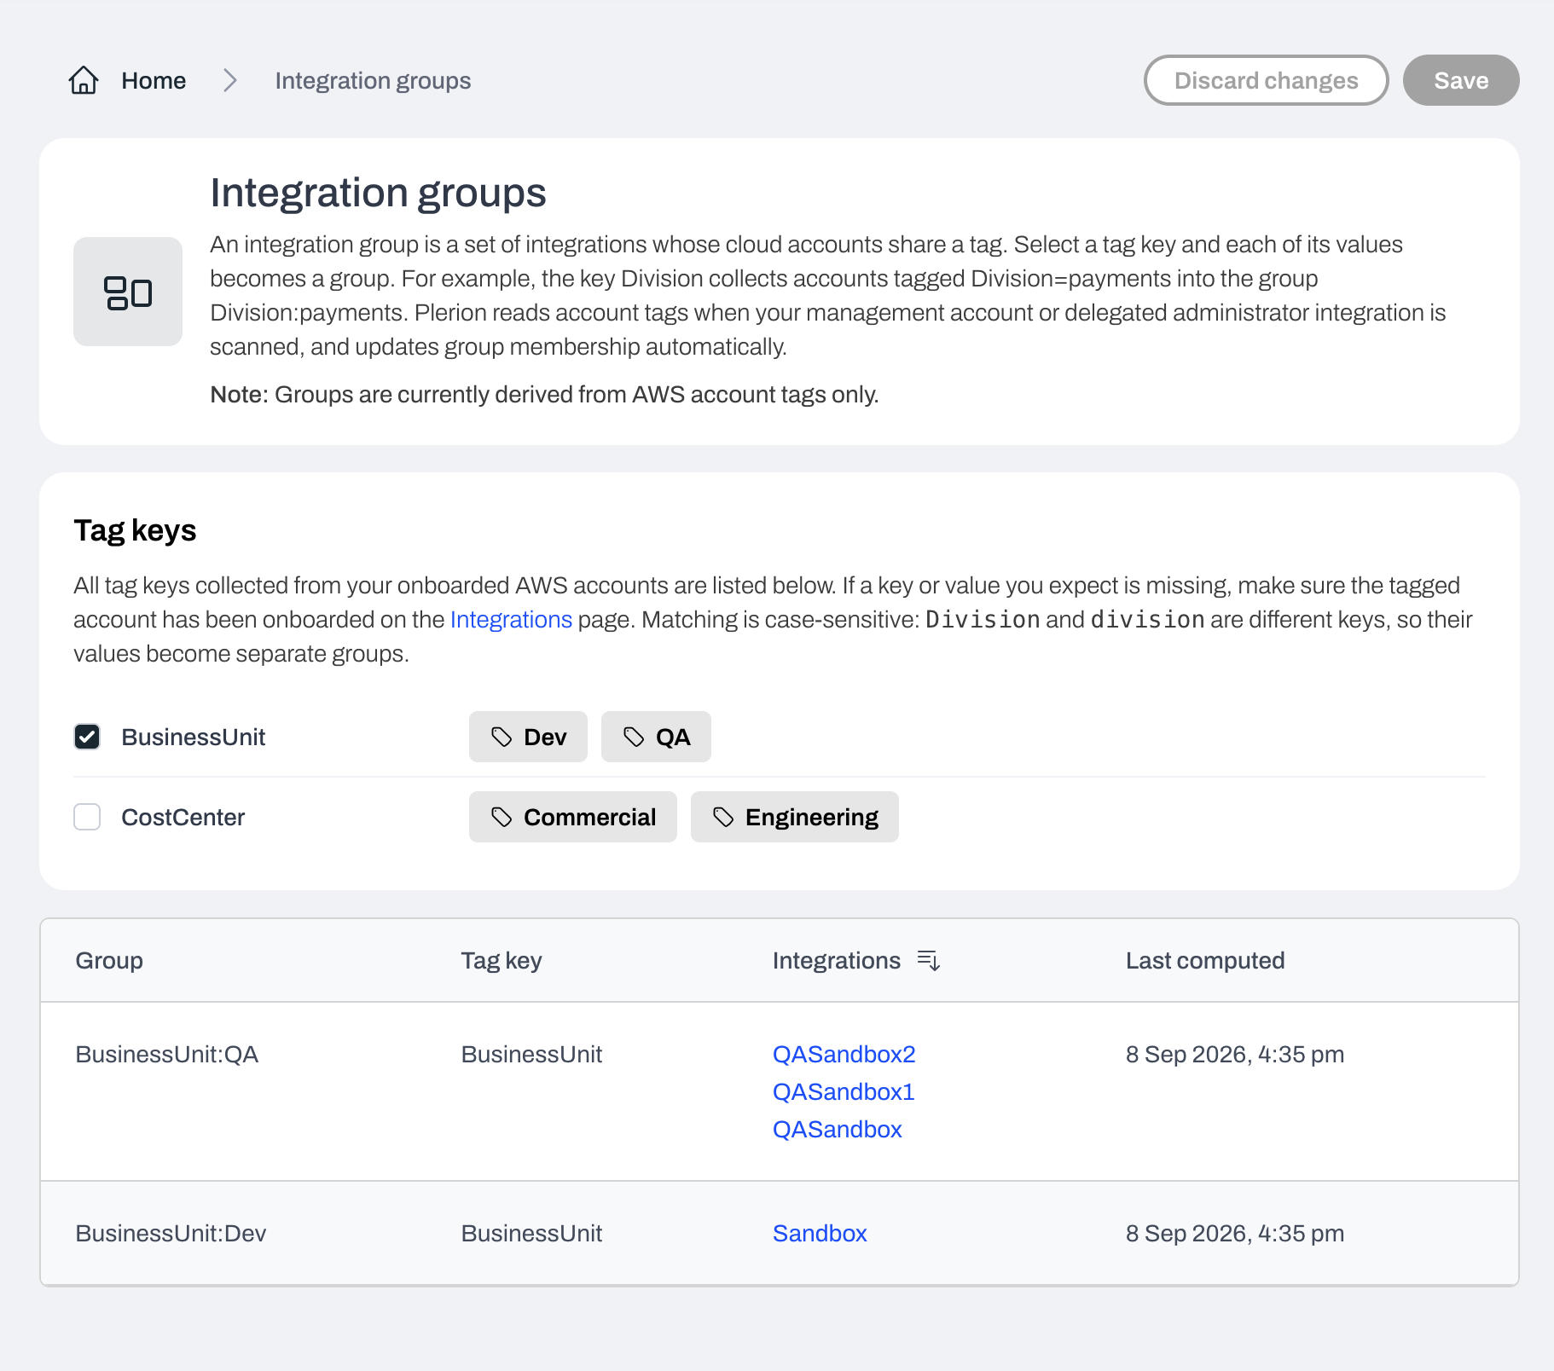Click the Integration groups tile icon
This screenshot has width=1554, height=1371.
[x=128, y=292]
